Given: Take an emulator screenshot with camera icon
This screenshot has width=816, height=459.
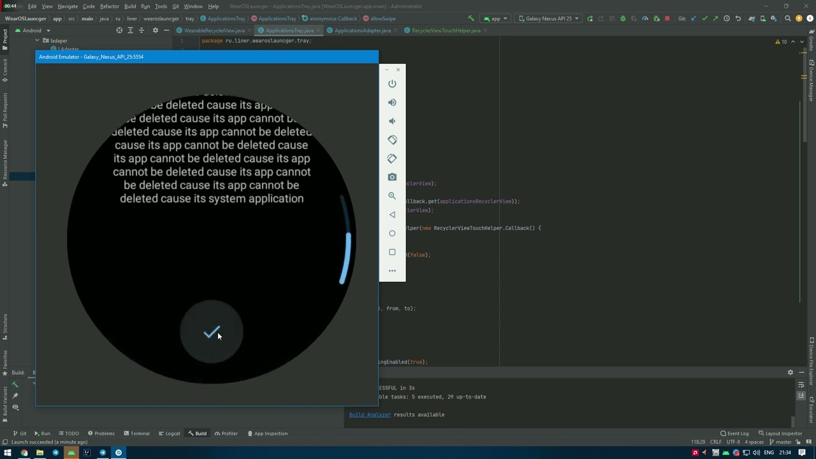Looking at the screenshot, I should [x=392, y=177].
